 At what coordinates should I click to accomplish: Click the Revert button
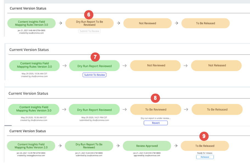tap(156, 123)
